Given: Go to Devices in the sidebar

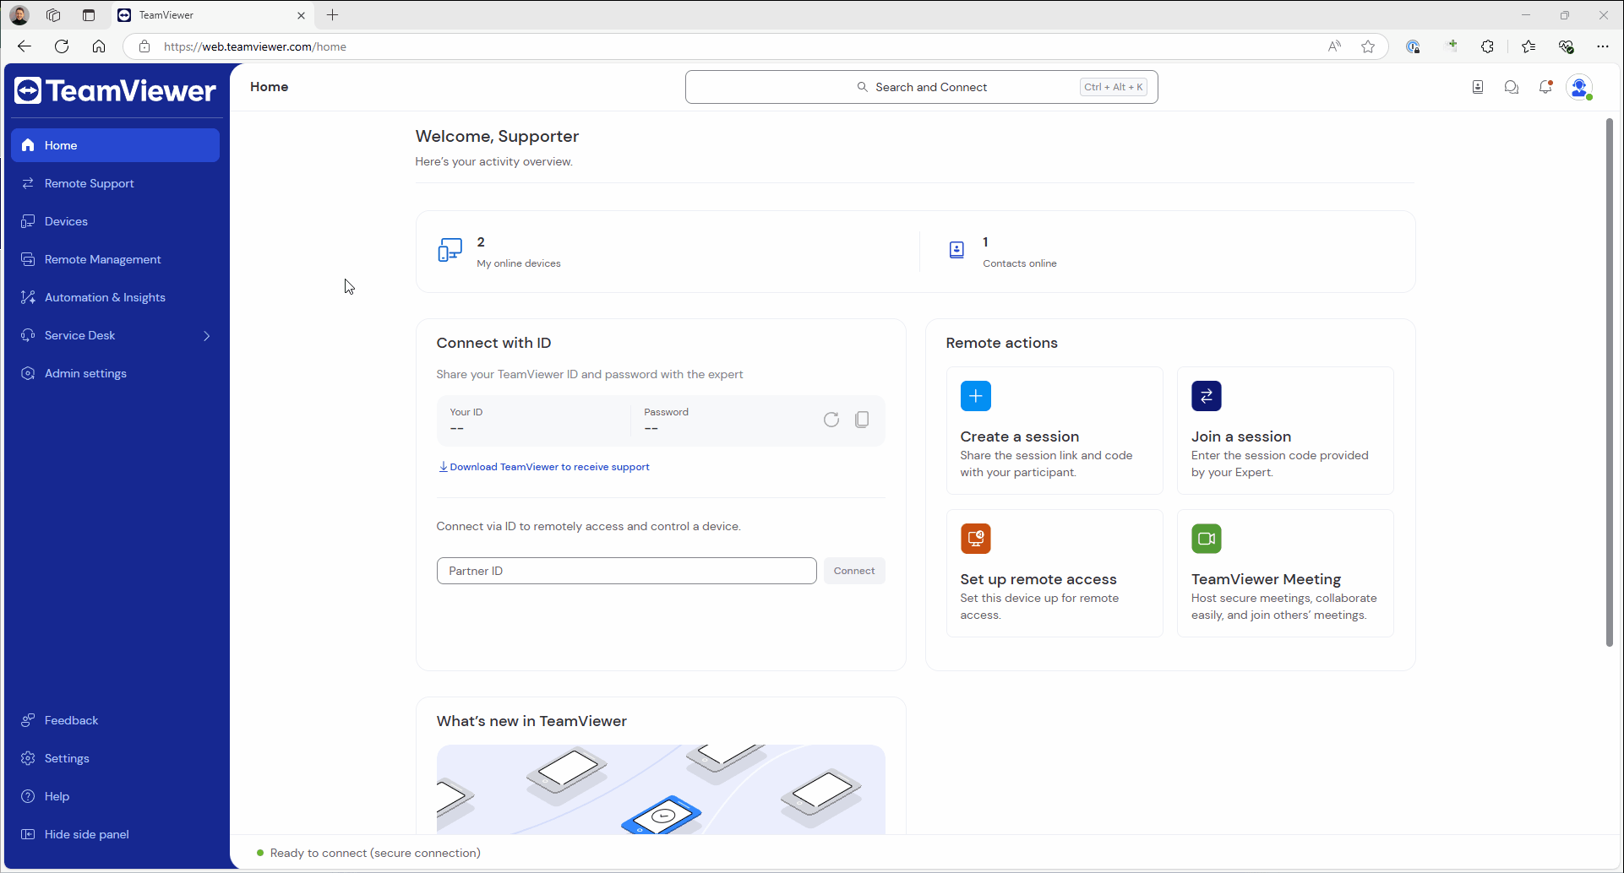Looking at the screenshot, I should [x=66, y=221].
